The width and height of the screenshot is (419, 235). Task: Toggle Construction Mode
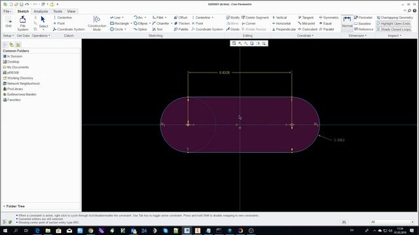(97, 23)
